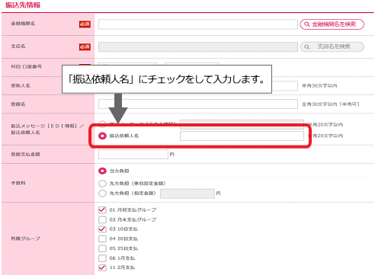Click the 受取人名 row label
This screenshot has height=275, width=375.
(x=21, y=86)
